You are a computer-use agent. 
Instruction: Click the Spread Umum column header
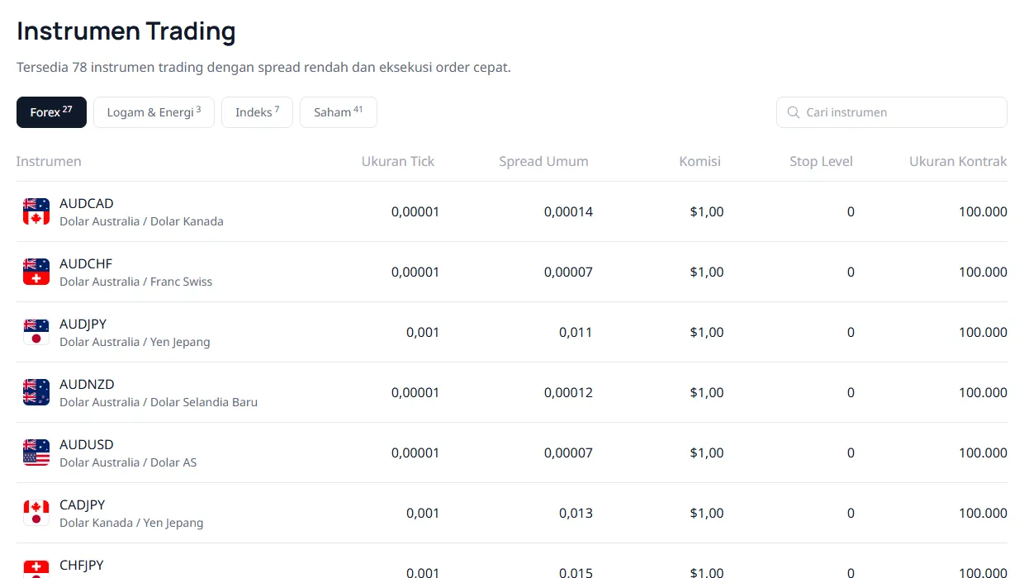pos(543,161)
